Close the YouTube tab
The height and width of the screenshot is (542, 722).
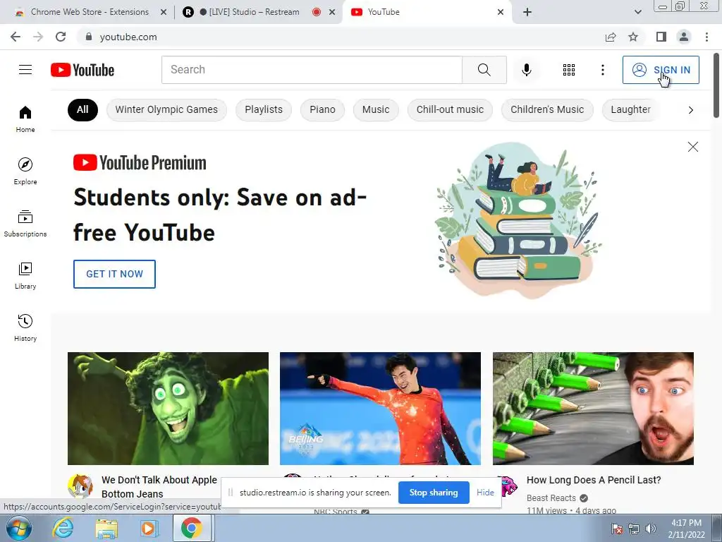501,12
